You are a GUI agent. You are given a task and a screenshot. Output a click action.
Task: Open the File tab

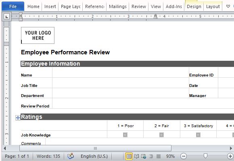pos(13,6)
